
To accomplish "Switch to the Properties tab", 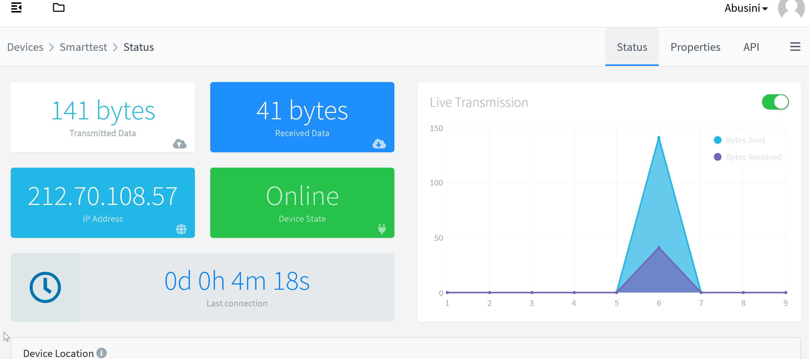I will click(695, 47).
